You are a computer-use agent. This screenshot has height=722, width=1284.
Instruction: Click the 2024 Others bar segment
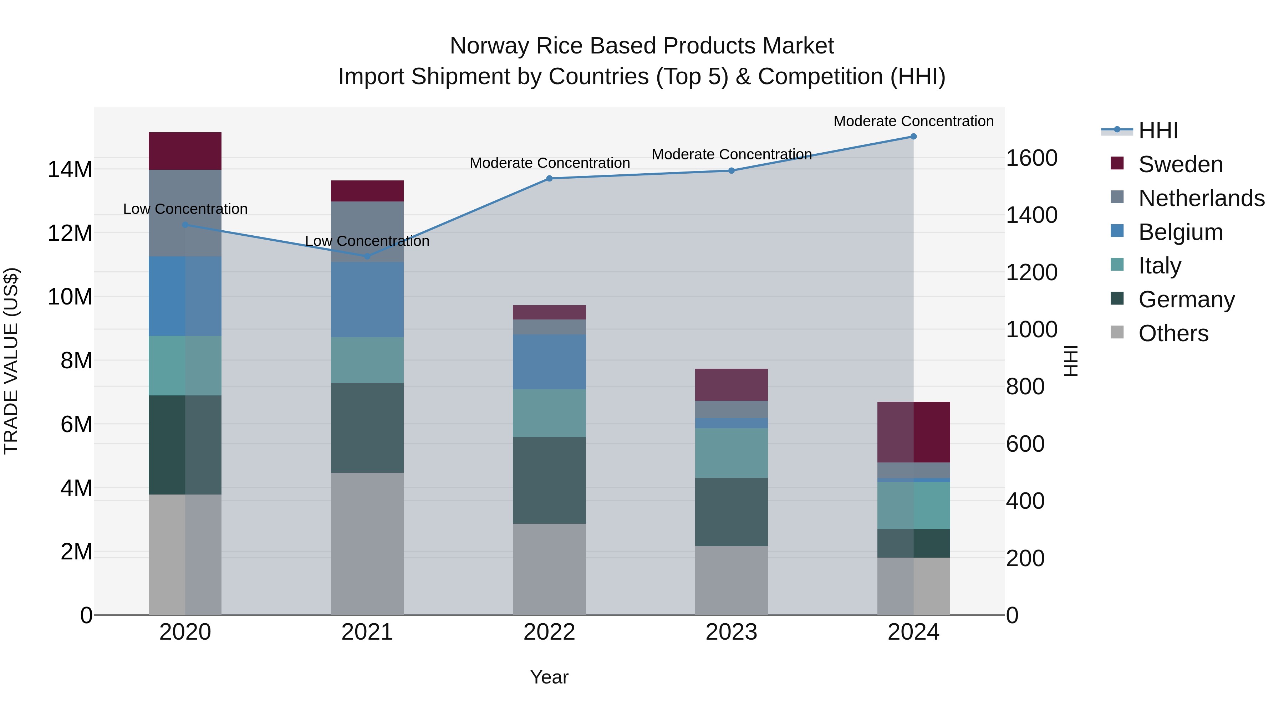pos(914,586)
